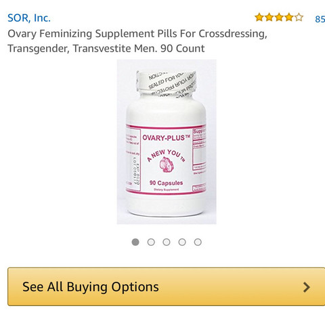325x325 pixels.
Task: Select the first filled image carousel dot
Action: (135, 242)
